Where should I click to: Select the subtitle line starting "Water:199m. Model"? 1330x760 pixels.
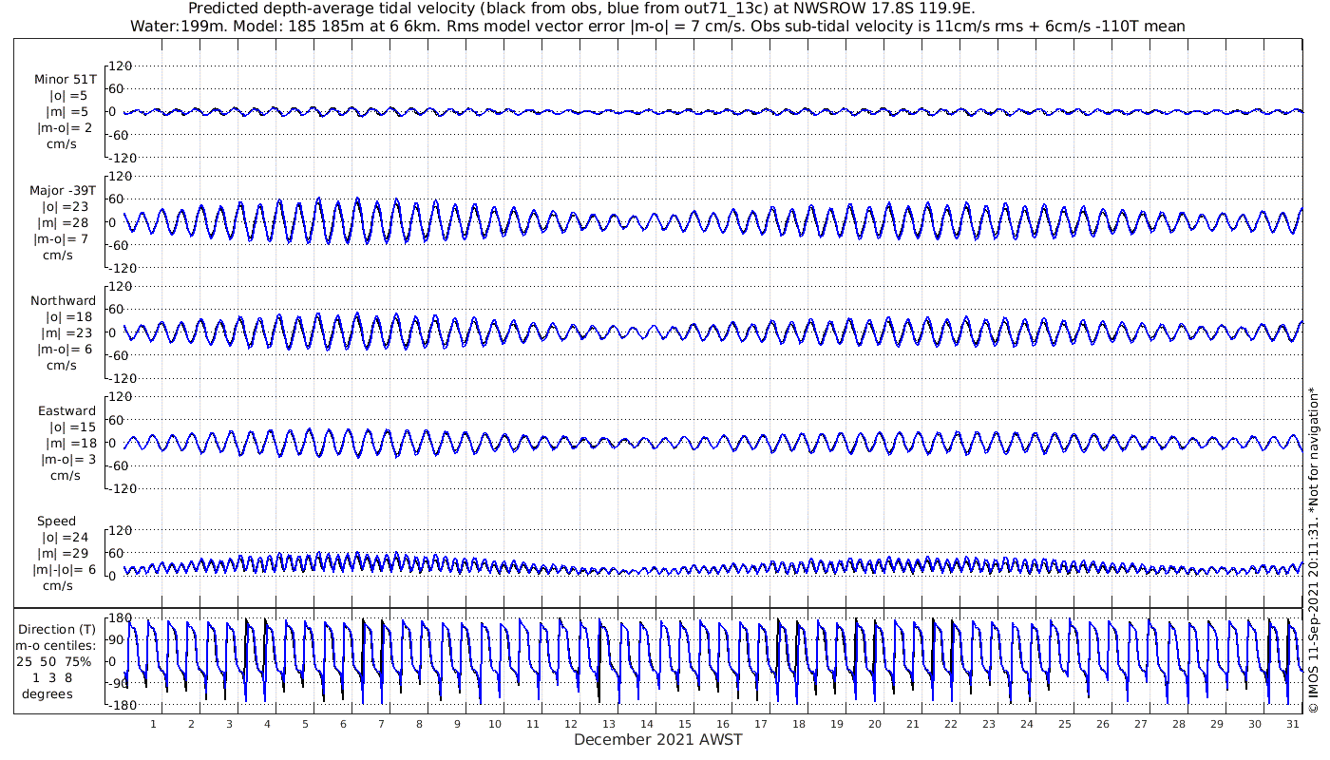click(657, 26)
